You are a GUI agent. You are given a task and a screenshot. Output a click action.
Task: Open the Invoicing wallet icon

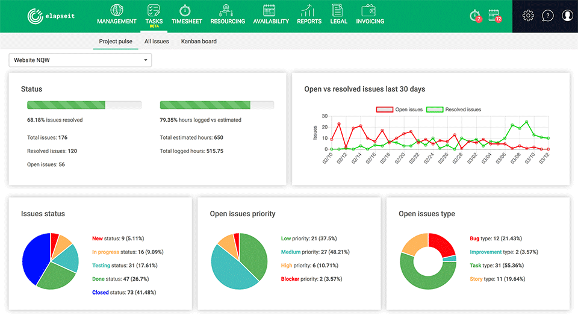click(370, 10)
